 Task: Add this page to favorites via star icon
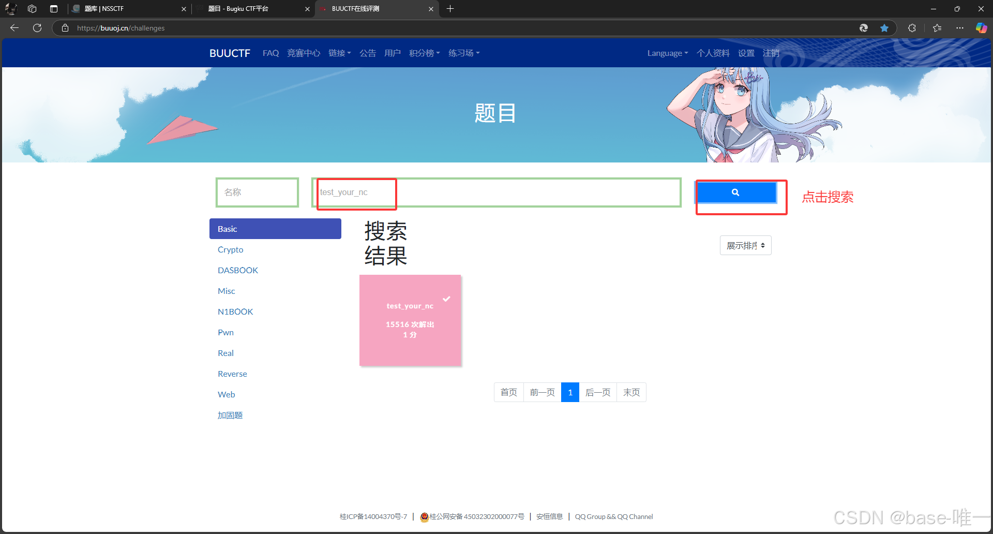pos(884,28)
